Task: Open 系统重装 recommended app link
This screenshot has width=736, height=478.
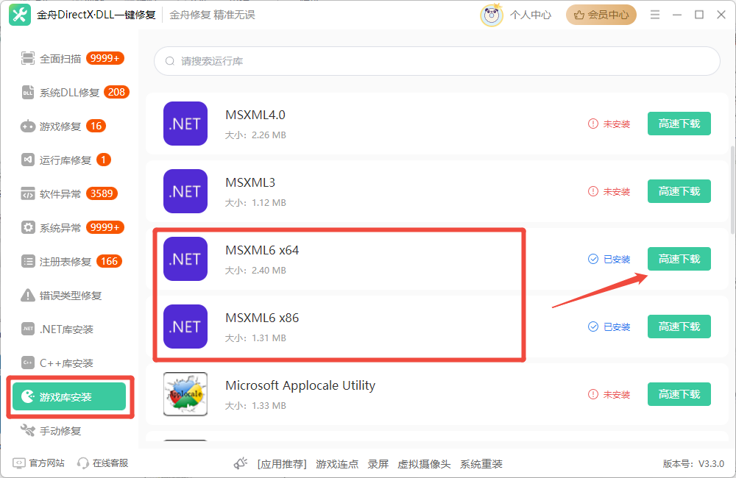Action: [481, 464]
